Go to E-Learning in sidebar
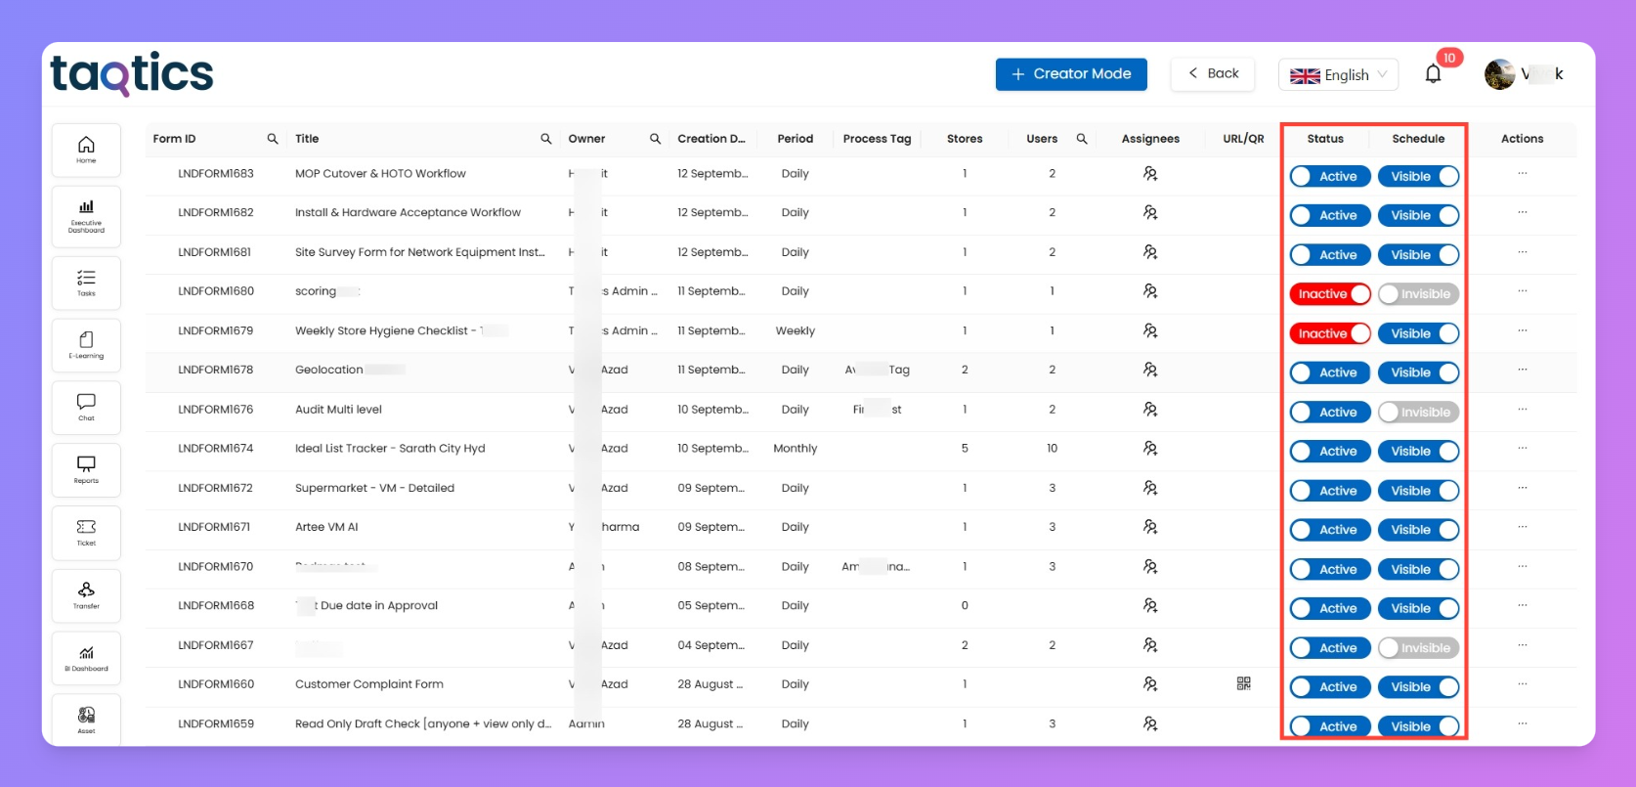The width and height of the screenshot is (1636, 787). click(86, 345)
